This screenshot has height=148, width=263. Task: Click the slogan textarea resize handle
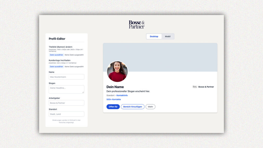pos(83,92)
